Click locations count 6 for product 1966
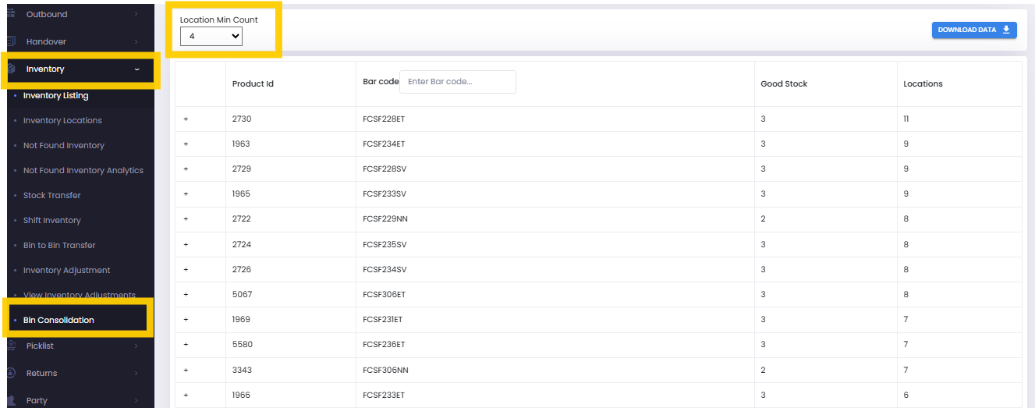1035x408 pixels. [906, 395]
